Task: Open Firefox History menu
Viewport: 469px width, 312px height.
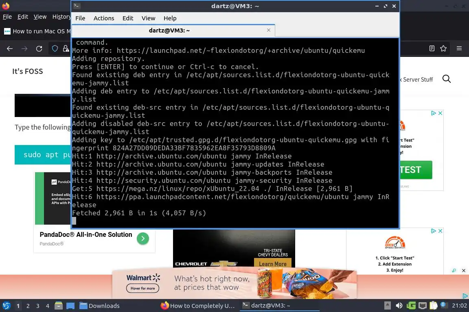Action: pyautogui.click(x=61, y=17)
